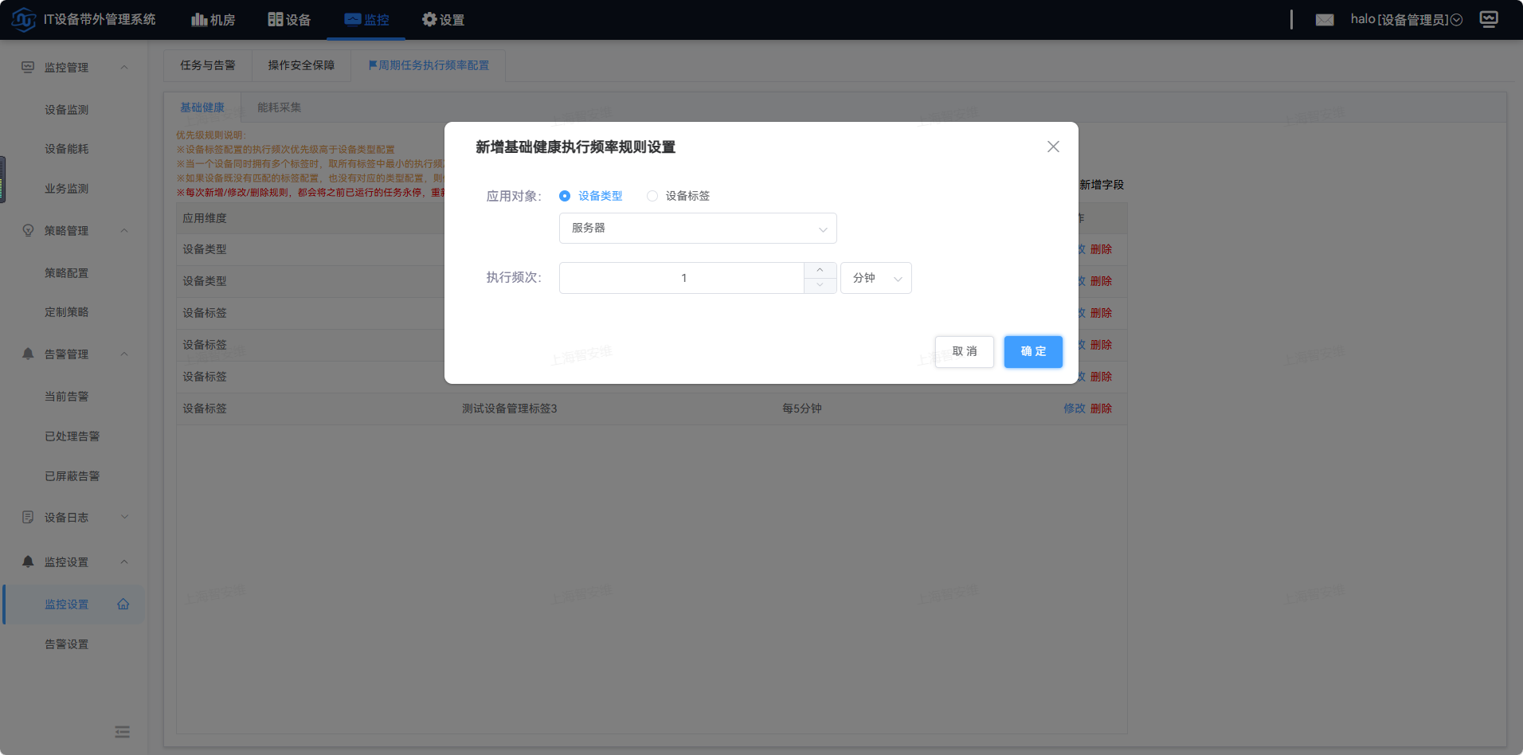This screenshot has height=755, width=1523.
Task: Collapse the 监控管理 sidebar group
Action: pyautogui.click(x=124, y=68)
